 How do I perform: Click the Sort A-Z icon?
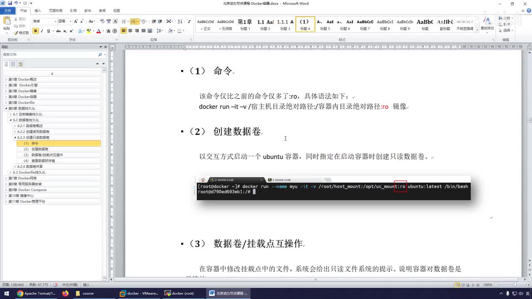point(179,21)
